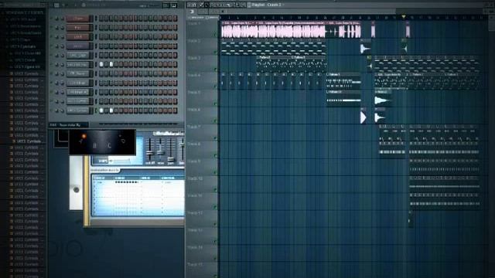Expand the VEC1 Claps folder in browser
Screen dimensions: 495x278
pos(25,39)
